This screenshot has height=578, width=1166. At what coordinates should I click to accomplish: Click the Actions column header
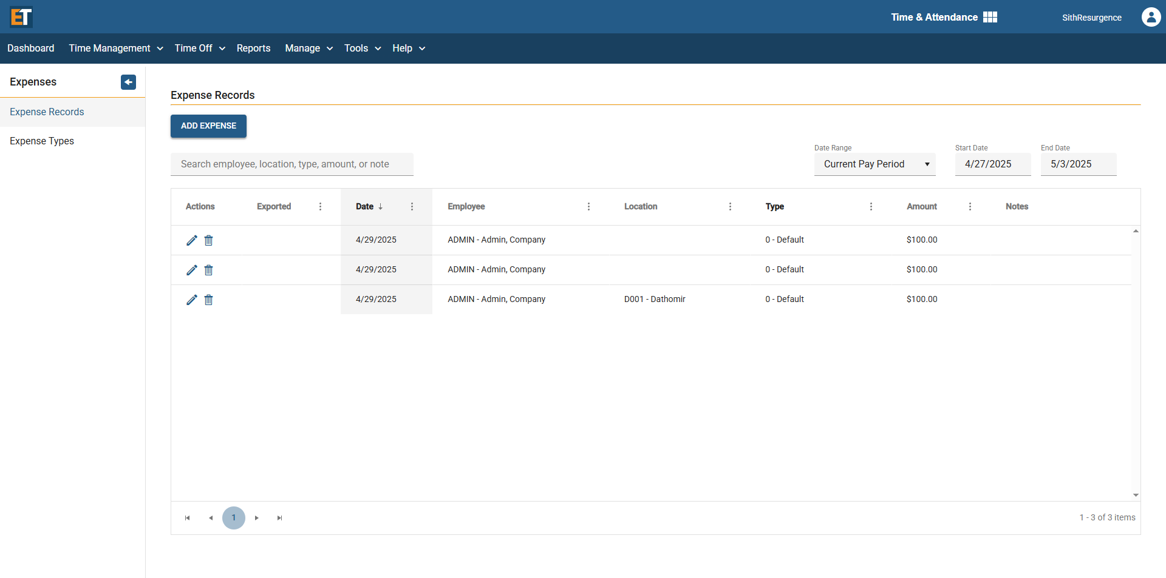pyautogui.click(x=200, y=207)
